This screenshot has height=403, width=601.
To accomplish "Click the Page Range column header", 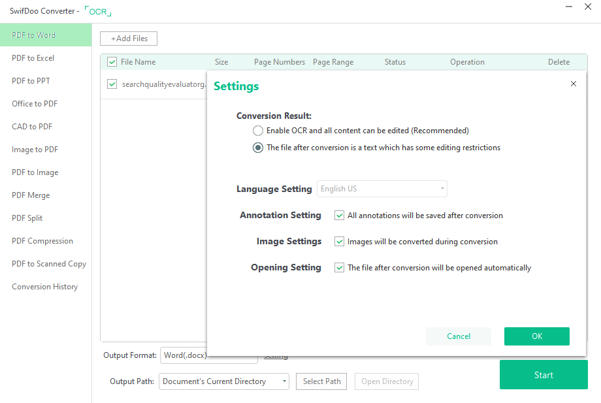I will pos(333,62).
